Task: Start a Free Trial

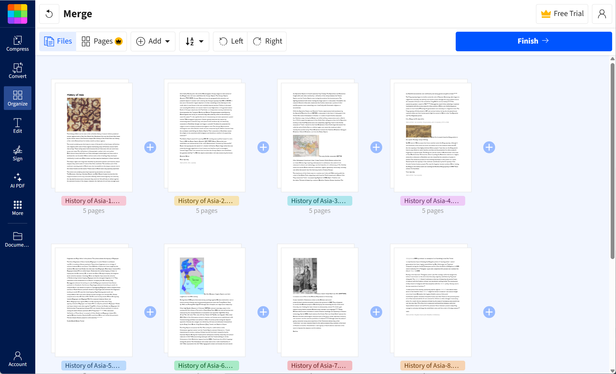Action: pos(562,14)
